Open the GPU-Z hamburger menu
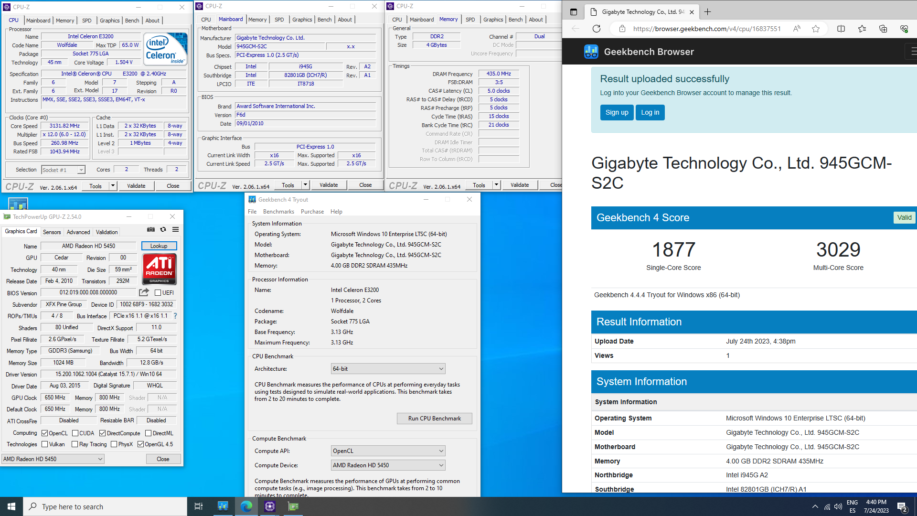Viewport: 917px width, 516px height. pos(176,229)
